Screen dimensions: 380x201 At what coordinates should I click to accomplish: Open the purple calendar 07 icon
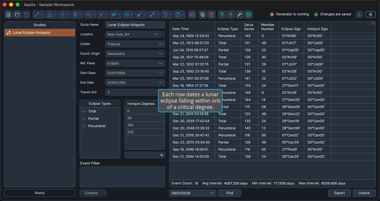pyautogui.click(x=192, y=14)
